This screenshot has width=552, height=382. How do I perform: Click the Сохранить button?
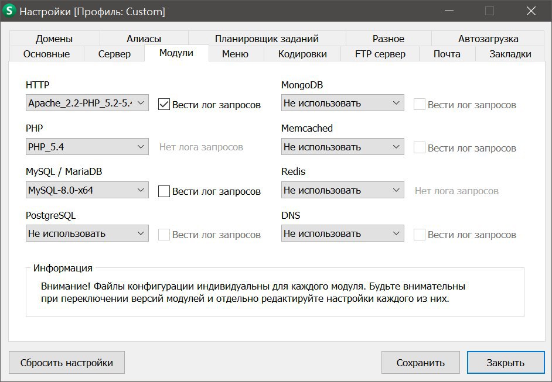click(420, 362)
